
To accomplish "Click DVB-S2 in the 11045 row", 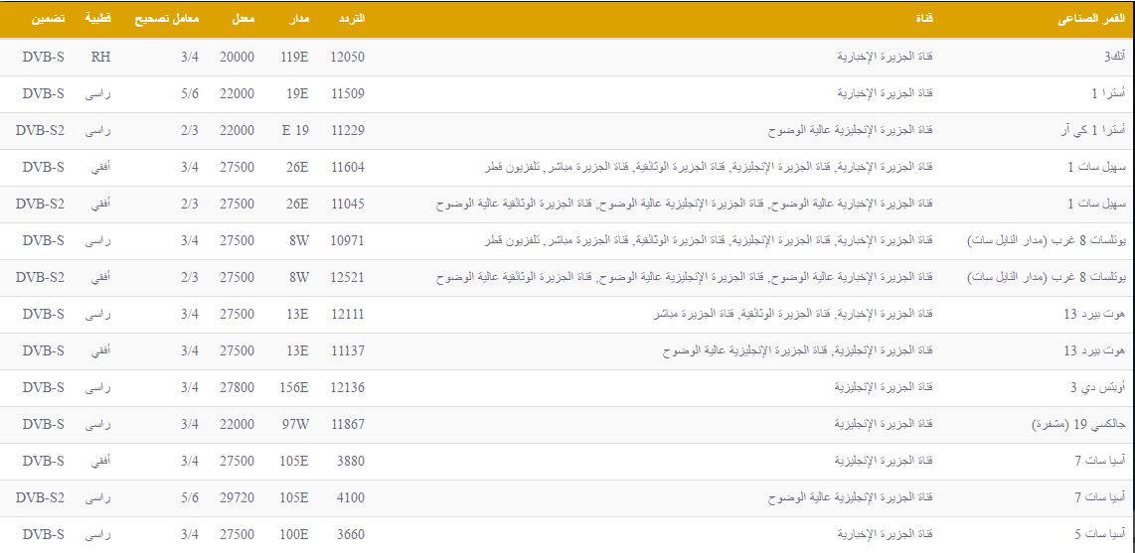I will [x=41, y=205].
